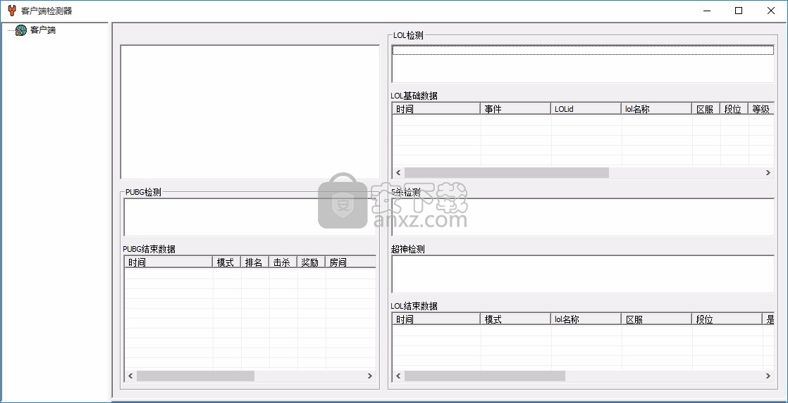This screenshot has width=788, height=403.
Task: Click the 时间 header in PUBG结束数据 table
Action: (168, 262)
